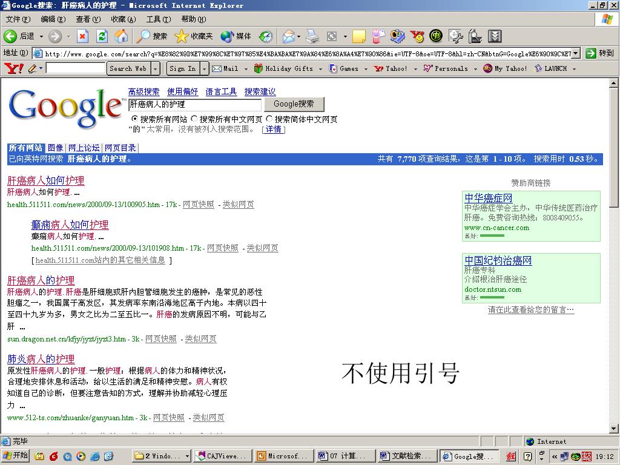
Task: Open the History clock icon
Action: point(266,36)
